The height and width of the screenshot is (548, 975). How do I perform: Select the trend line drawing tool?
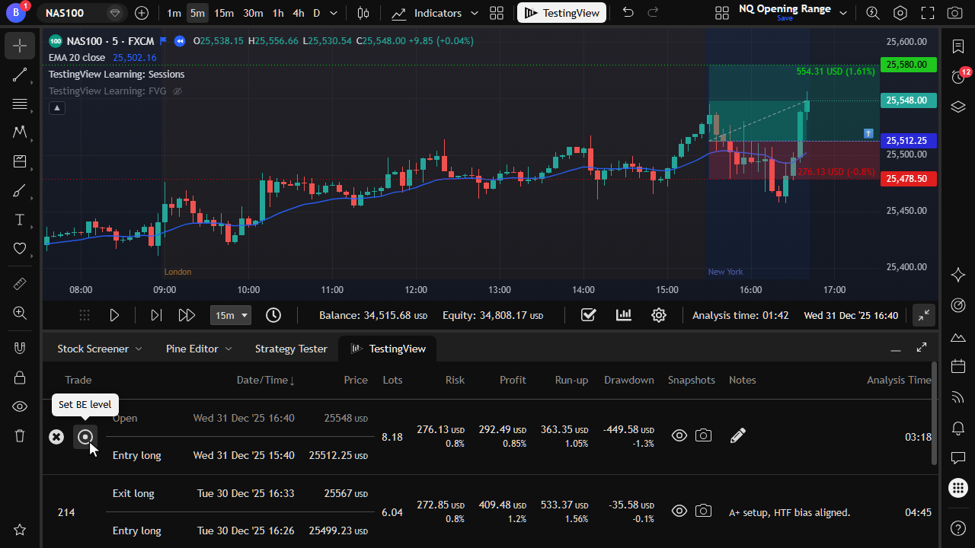[x=20, y=75]
